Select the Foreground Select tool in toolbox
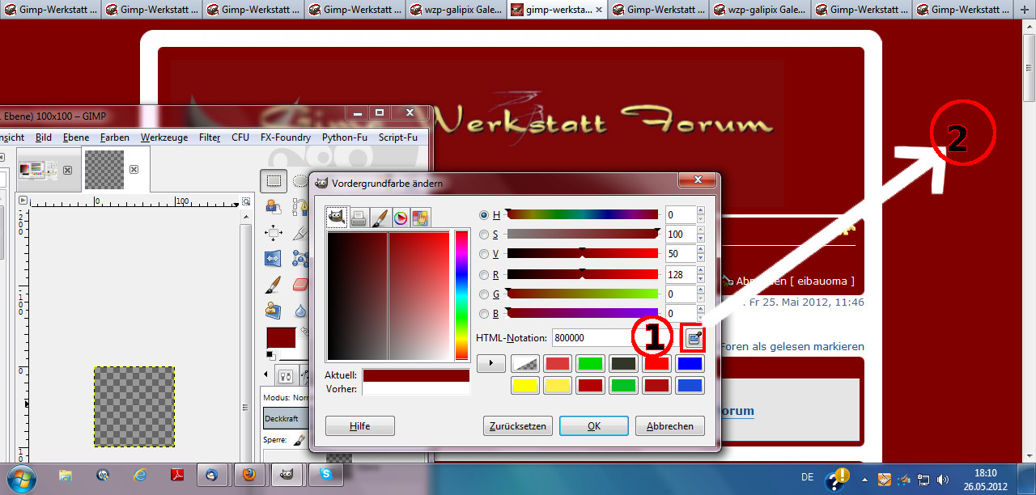Image resolution: width=1036 pixels, height=495 pixels. click(x=274, y=207)
